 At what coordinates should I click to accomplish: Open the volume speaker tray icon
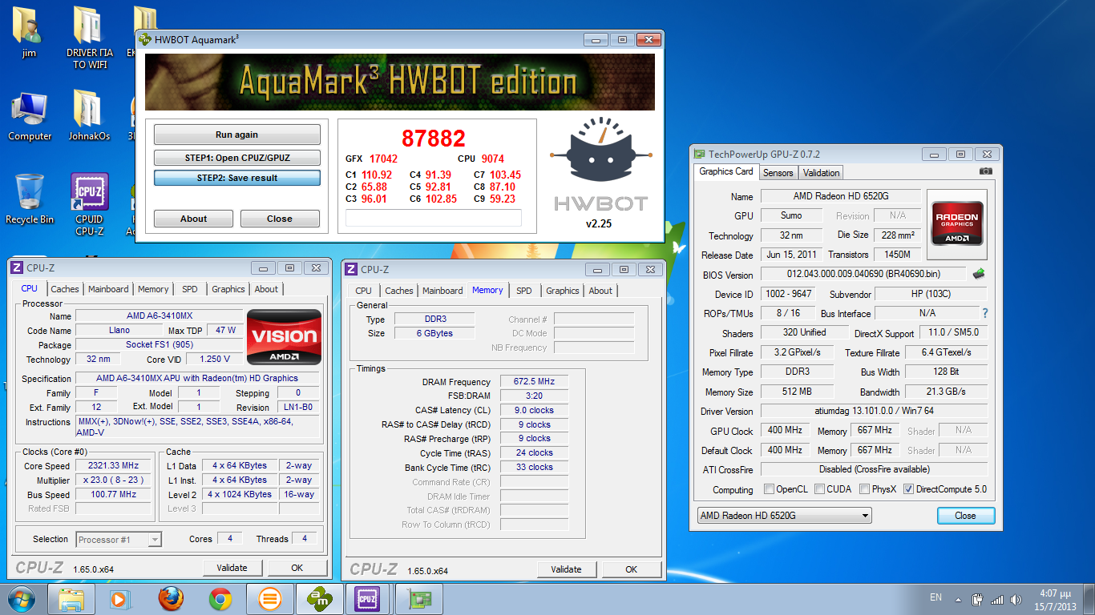(1017, 599)
